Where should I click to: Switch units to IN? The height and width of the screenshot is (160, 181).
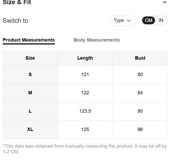point(161,20)
